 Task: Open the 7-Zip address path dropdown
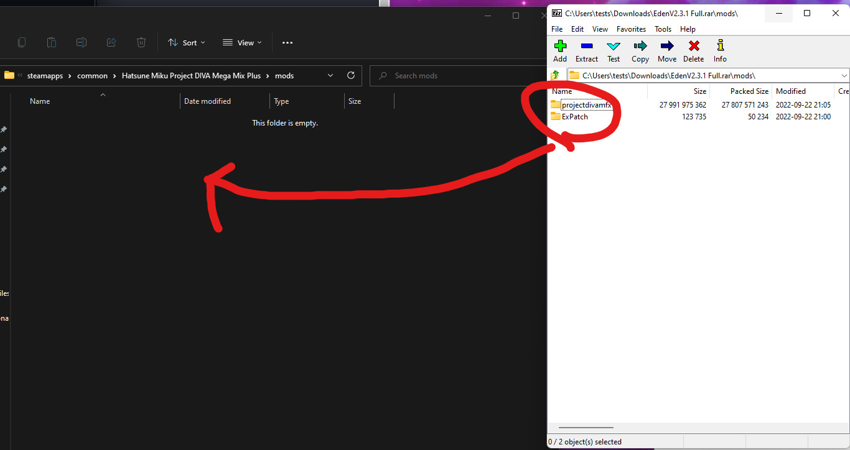click(x=844, y=75)
